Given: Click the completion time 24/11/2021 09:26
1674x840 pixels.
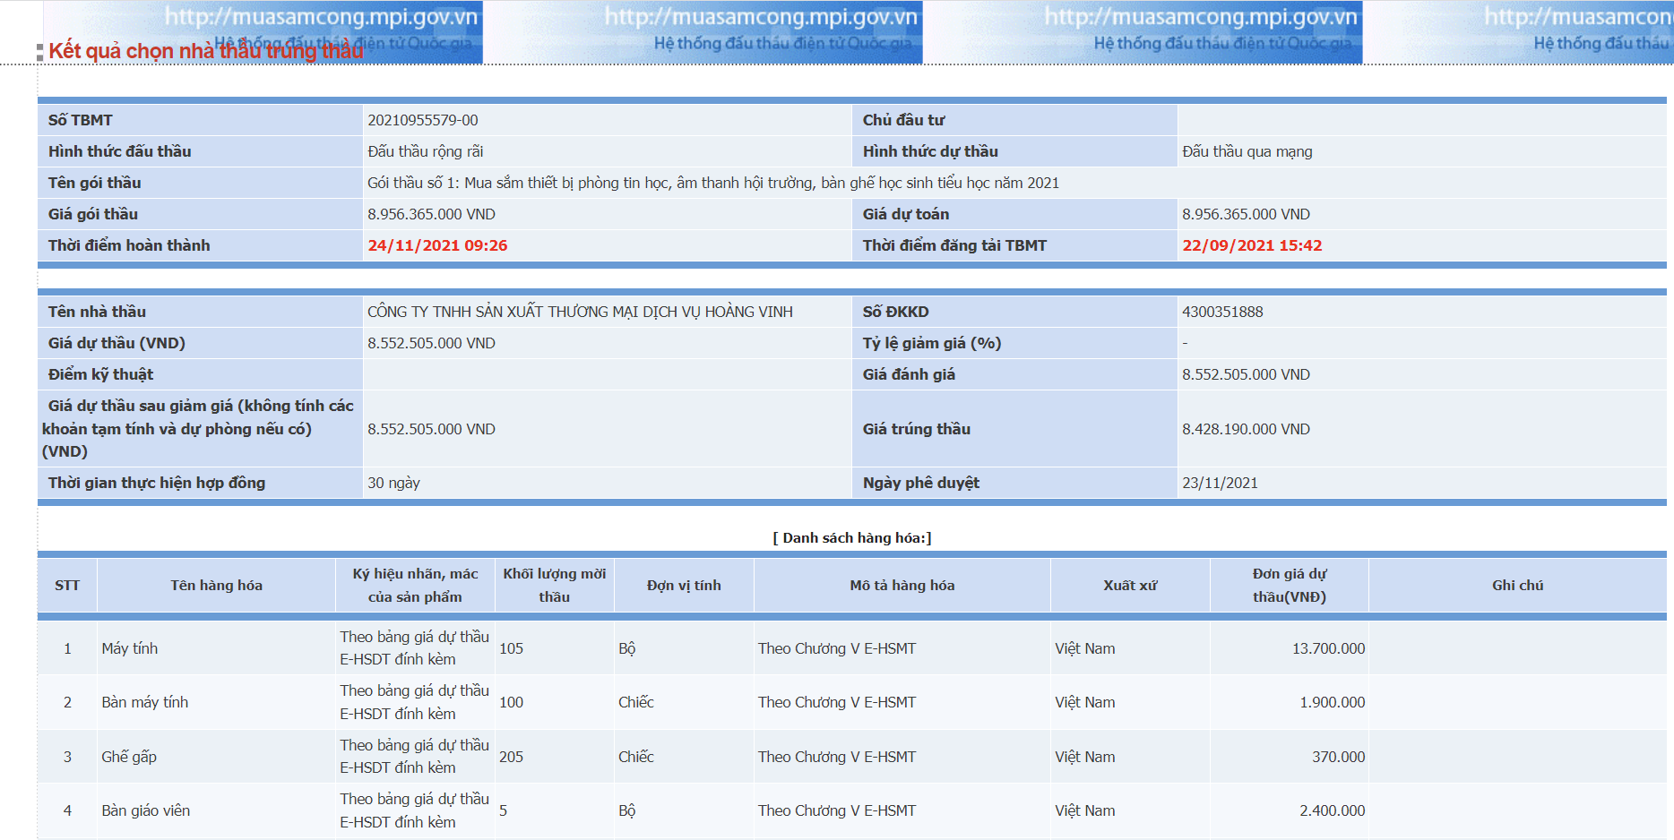Looking at the screenshot, I should [x=437, y=245].
